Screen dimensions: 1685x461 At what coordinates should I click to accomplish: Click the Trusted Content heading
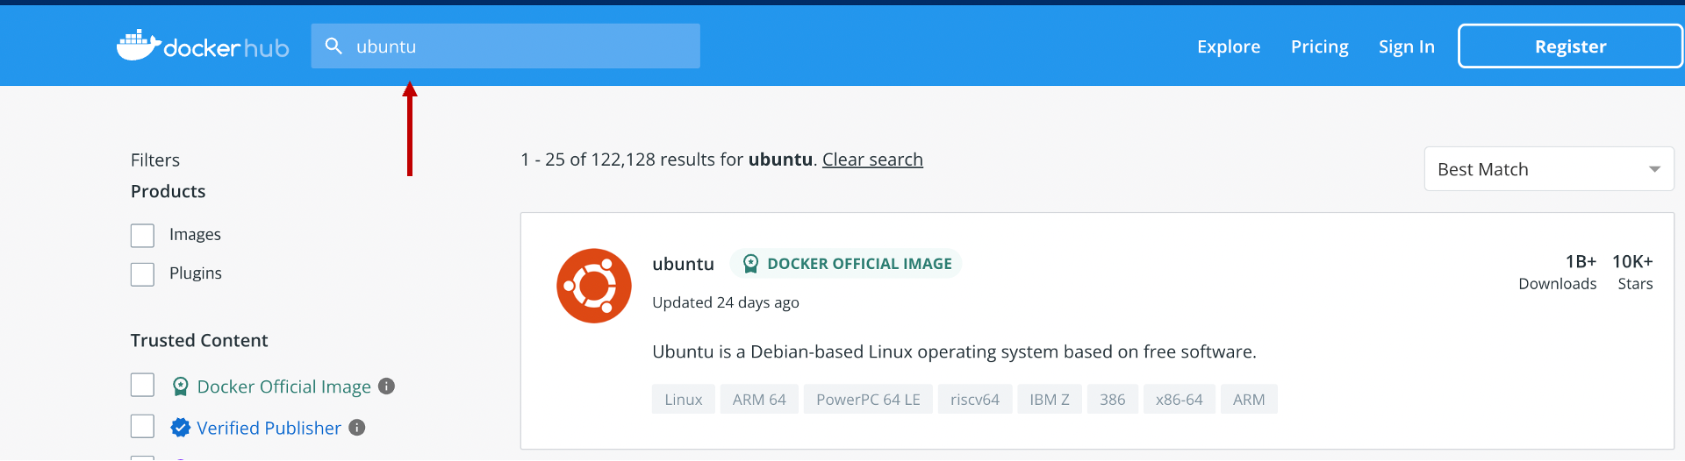pyautogui.click(x=199, y=340)
